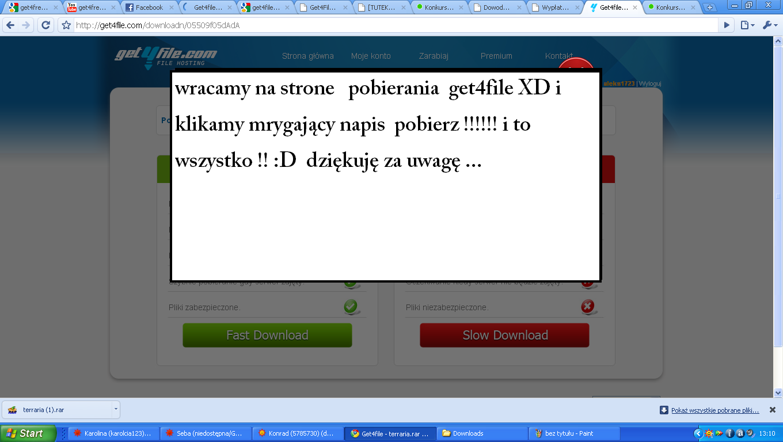Image resolution: width=783 pixels, height=442 pixels.
Task: Click the browser forward arrow icon
Action: [26, 25]
